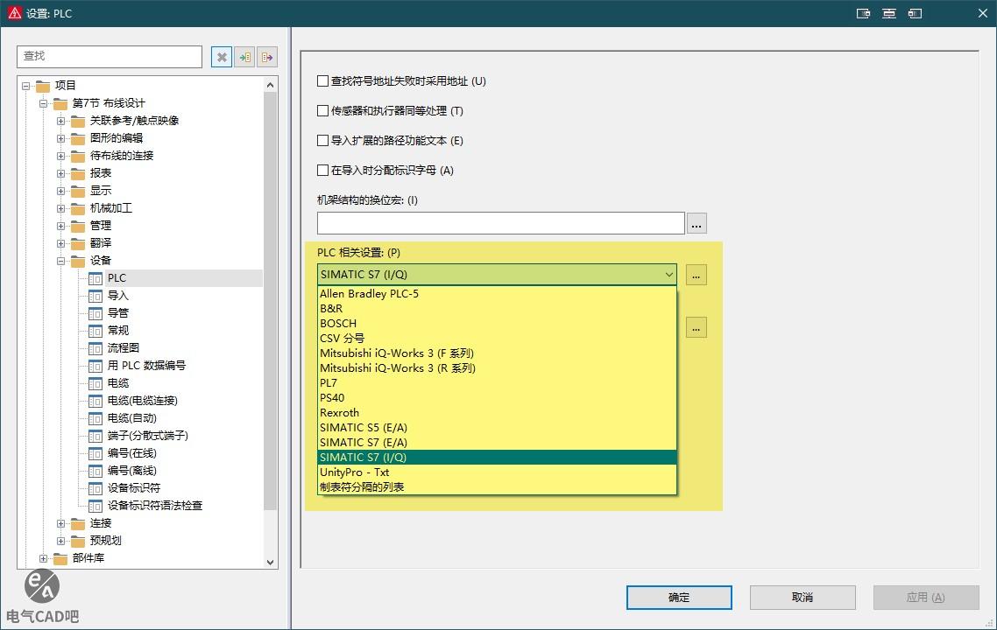
Task: Open the 编号(离线) settings page
Action: [131, 471]
